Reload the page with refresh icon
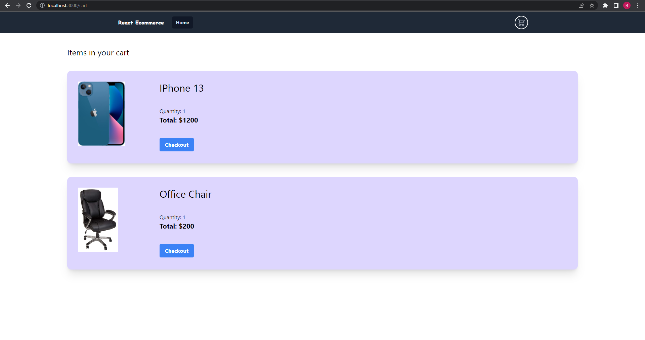 tap(29, 5)
